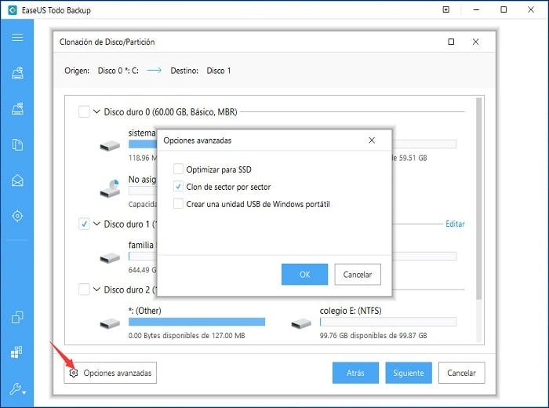Screen dimensions: 549x408
Task: Click the colegio E: usage bar
Action: click(x=388, y=322)
